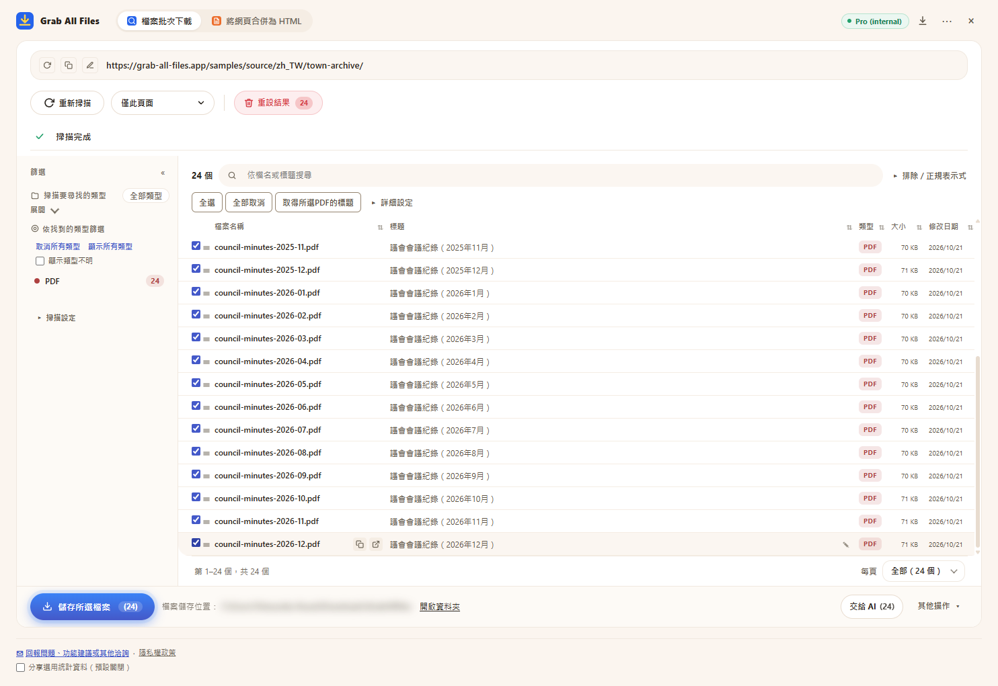
Task: Click the 重設結果 button
Action: coord(278,103)
